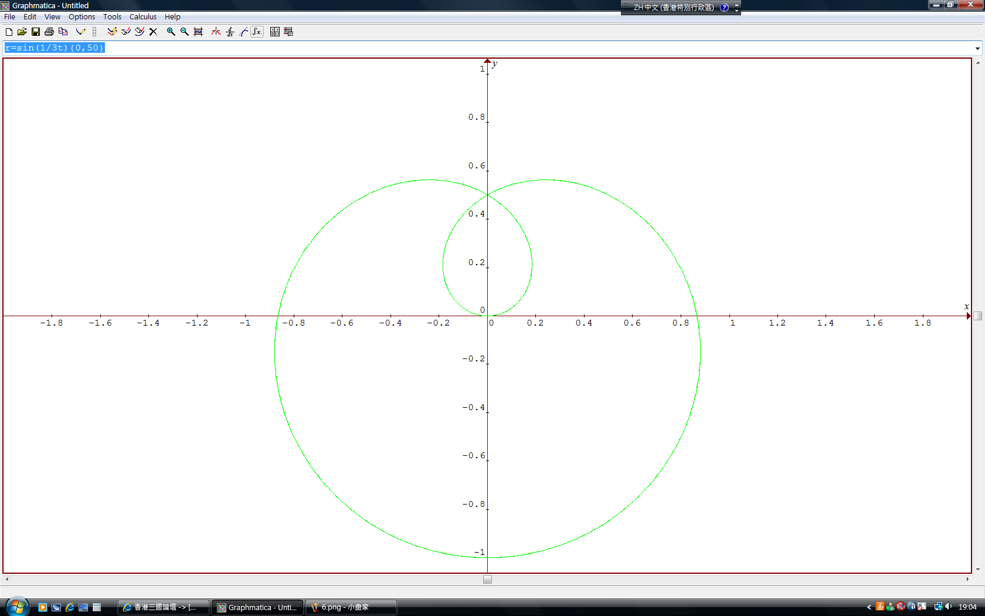Click the Clear Screen X icon
985x616 pixels.
(153, 32)
